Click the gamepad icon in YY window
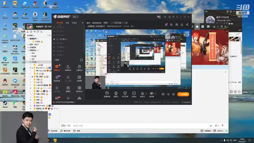 pos(208,27)
